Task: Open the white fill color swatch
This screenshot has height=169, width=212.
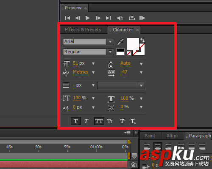Action: pos(133,44)
